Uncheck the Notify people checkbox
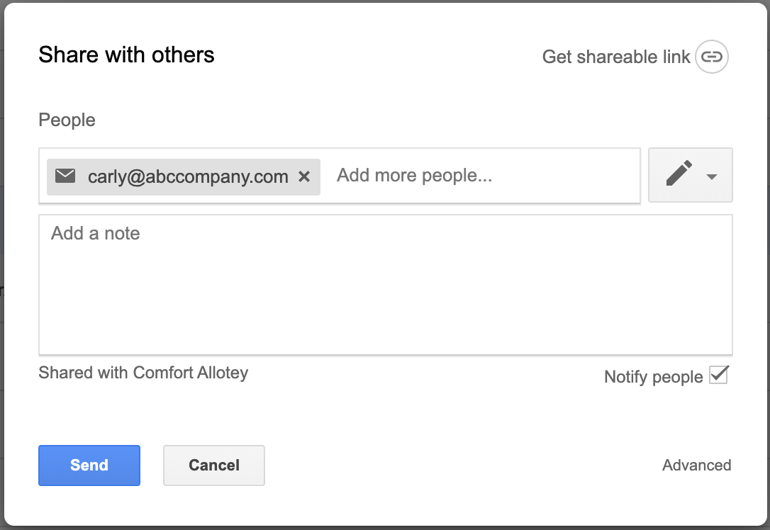Screen dimensions: 770x530 click(719, 376)
